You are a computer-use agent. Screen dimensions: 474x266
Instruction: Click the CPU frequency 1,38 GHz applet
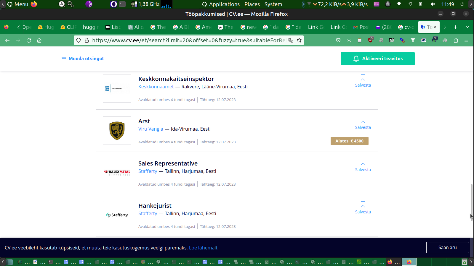145,4
